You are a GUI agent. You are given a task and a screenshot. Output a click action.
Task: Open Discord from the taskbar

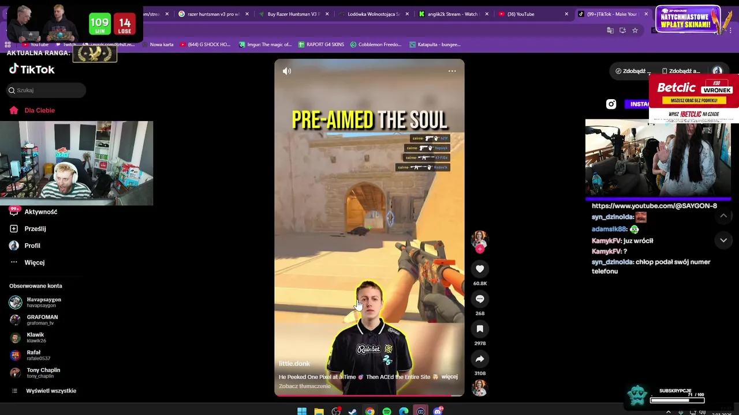[438, 411]
